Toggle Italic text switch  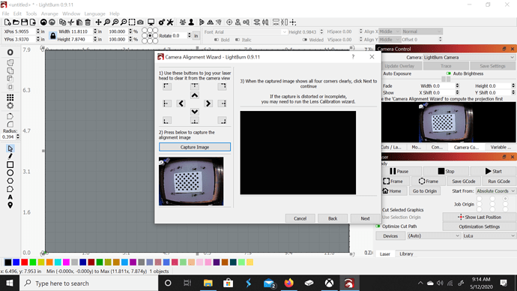[x=238, y=40]
